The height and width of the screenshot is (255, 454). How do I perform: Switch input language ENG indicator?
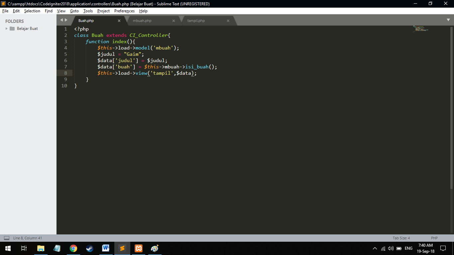408,248
